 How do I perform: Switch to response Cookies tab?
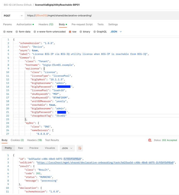point(17,140)
